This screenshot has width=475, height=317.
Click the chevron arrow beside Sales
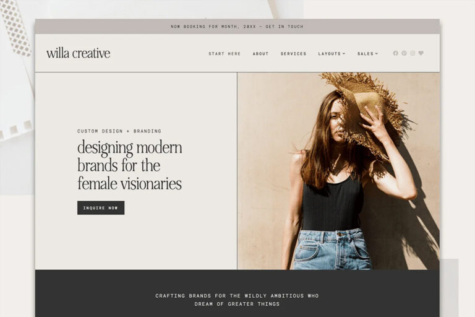coord(377,53)
